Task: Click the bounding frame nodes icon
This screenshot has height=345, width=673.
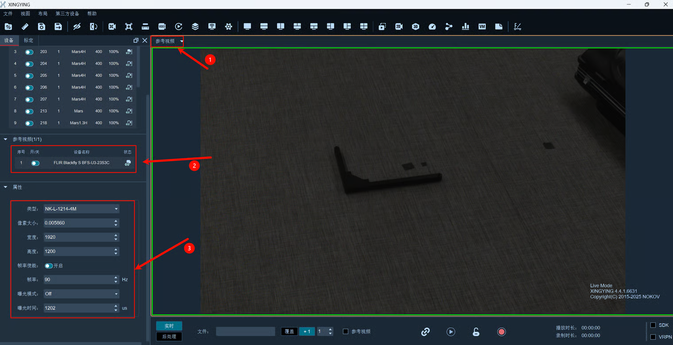Action: tap(129, 27)
